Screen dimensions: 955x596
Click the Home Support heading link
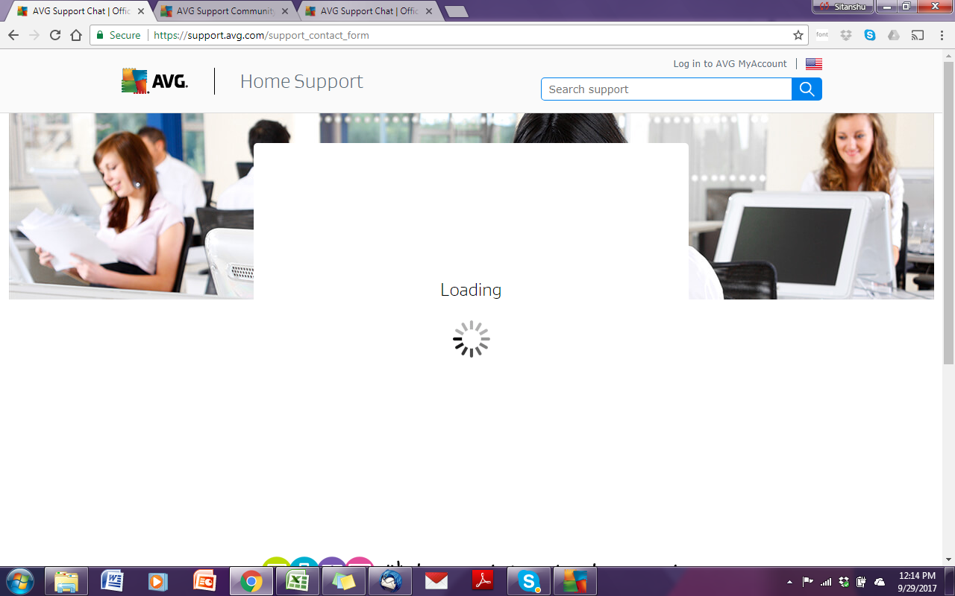(301, 81)
